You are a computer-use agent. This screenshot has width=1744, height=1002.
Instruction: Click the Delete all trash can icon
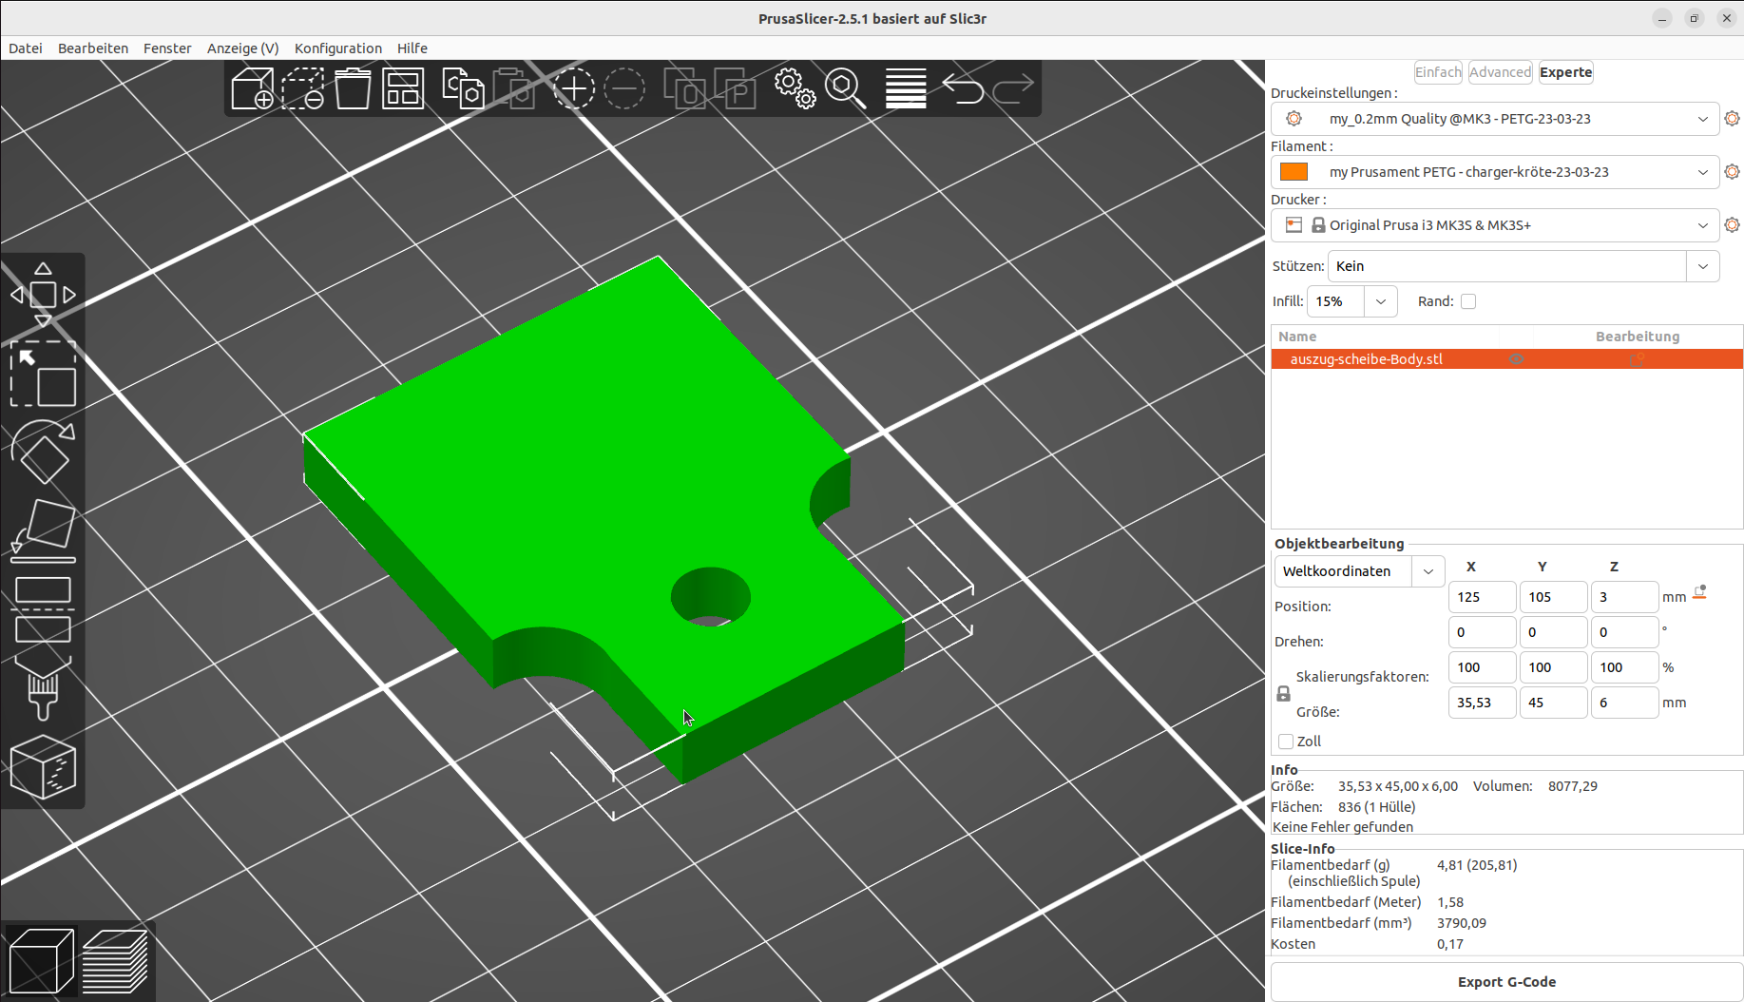pos(353,88)
